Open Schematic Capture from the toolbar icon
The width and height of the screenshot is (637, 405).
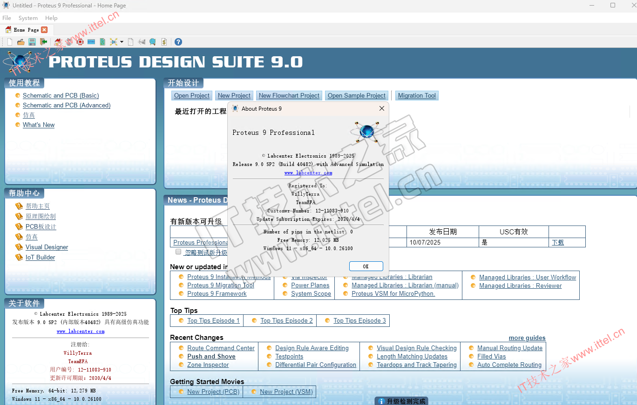pyautogui.click(x=69, y=42)
